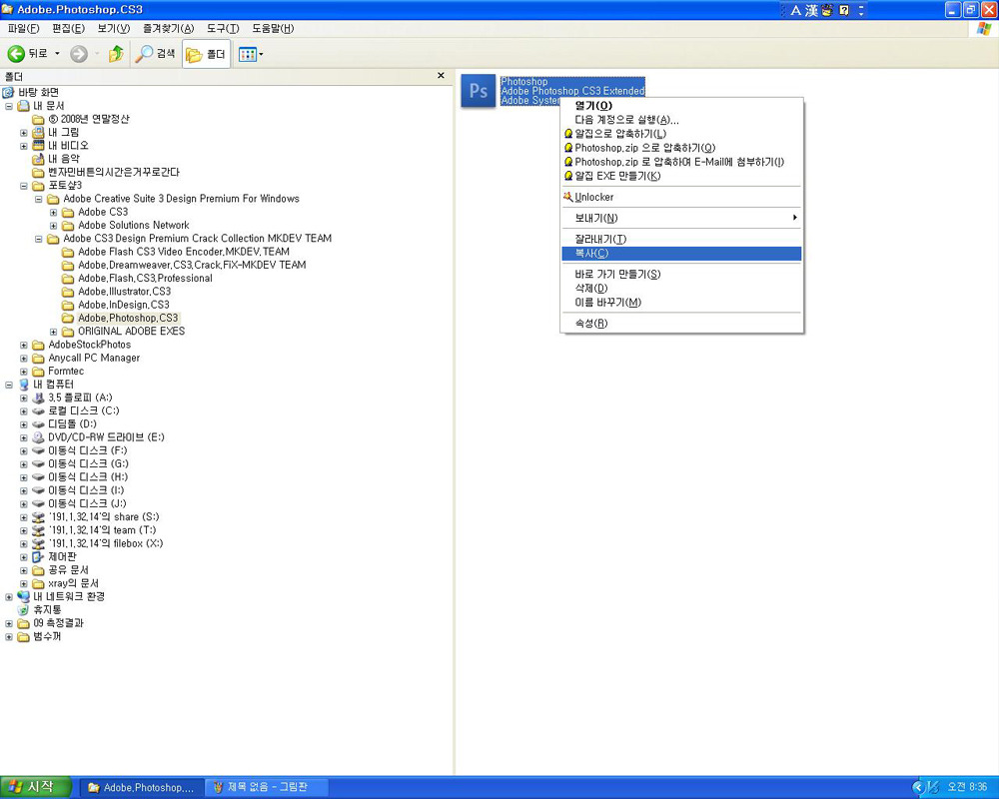The width and height of the screenshot is (999, 799).
Task: Toggle the Folders pane button
Action: click(x=206, y=54)
